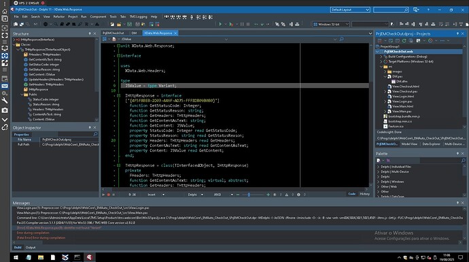Viewport: 469px width, 262px height.
Task: Close the XData.Web.Response tab
Action: click(175, 33)
